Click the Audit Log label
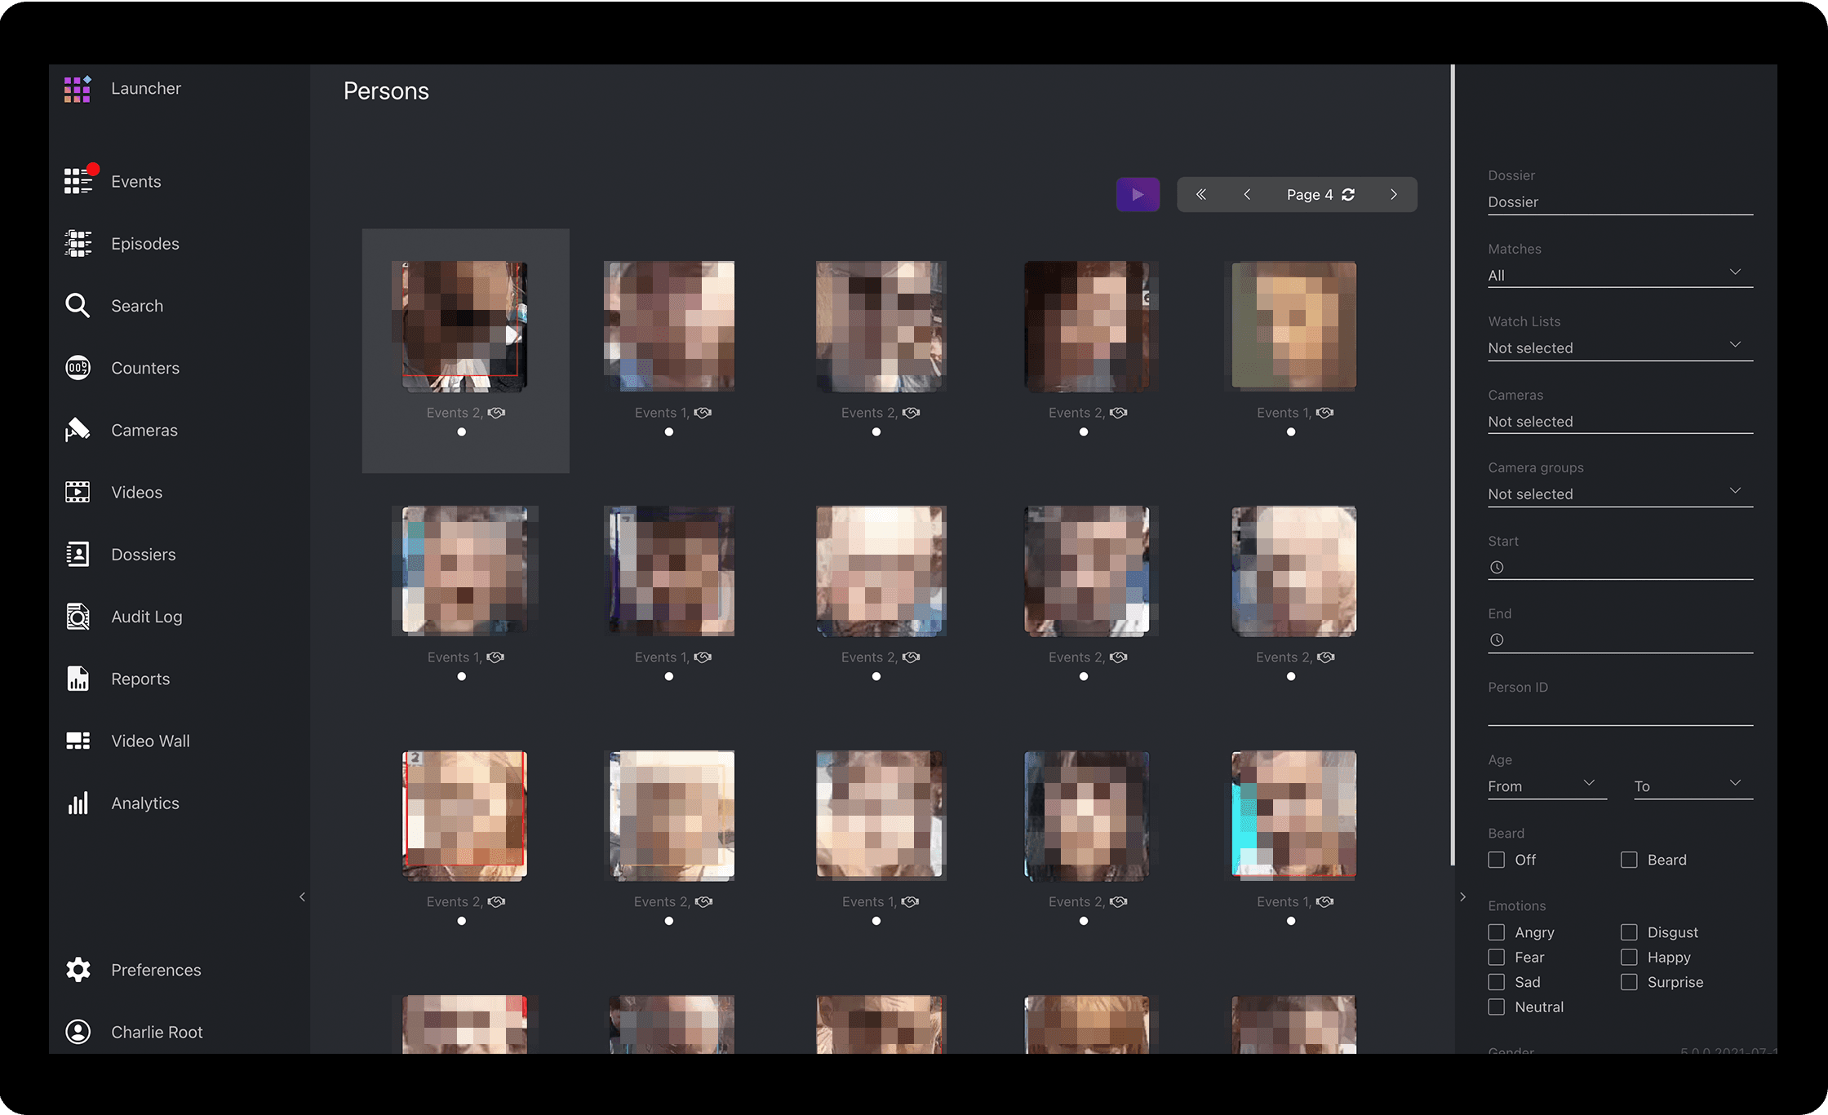This screenshot has width=1828, height=1115. tap(147, 617)
